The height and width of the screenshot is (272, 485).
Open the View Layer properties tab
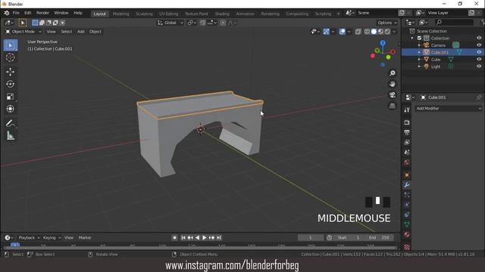pos(407,143)
